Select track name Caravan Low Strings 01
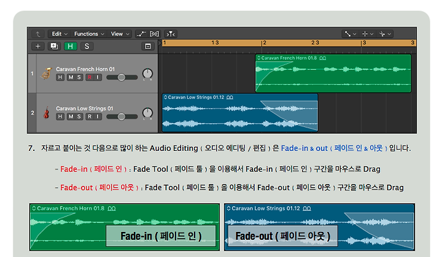Image resolution: width=442 pixels, height=257 pixels. pos(84,108)
